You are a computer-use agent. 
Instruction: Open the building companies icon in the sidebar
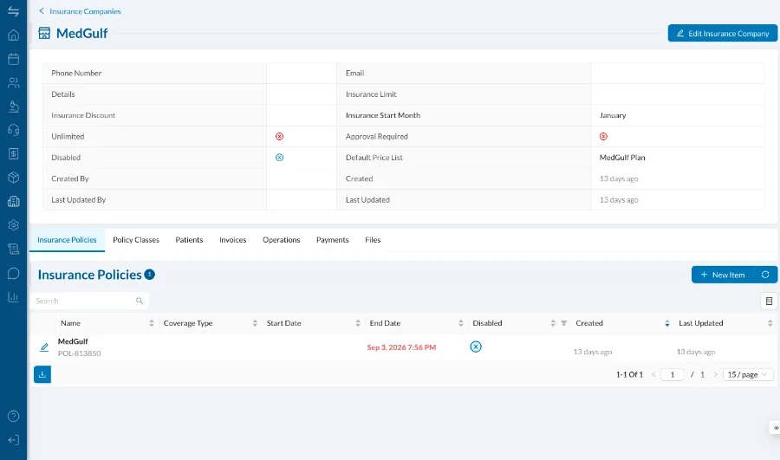tap(13, 201)
